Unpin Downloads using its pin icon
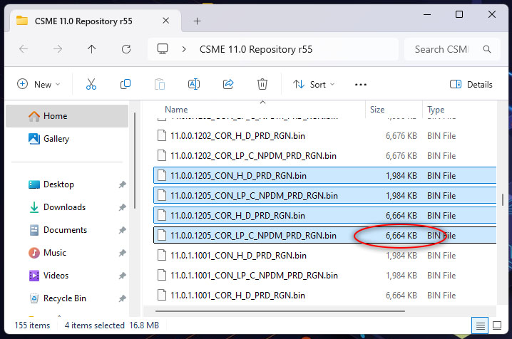512x339 pixels. coord(122,208)
